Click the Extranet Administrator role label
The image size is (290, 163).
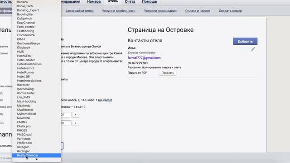141,53
